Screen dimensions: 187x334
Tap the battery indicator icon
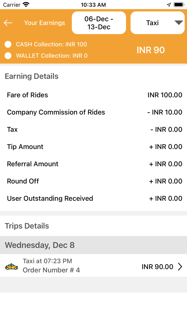[178, 5]
